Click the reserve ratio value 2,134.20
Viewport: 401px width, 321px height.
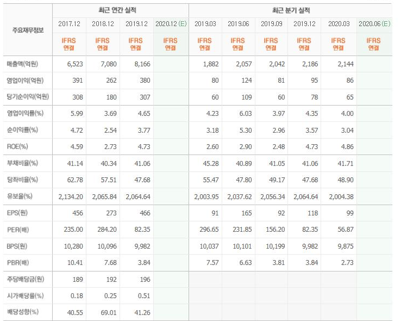(71, 196)
